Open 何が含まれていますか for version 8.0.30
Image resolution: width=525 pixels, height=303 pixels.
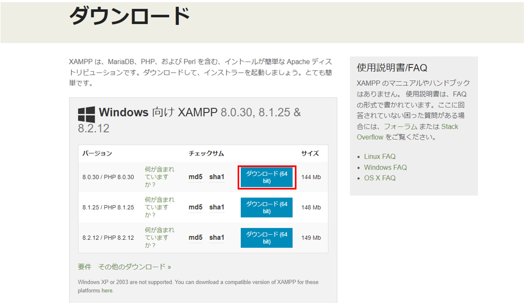(159, 177)
